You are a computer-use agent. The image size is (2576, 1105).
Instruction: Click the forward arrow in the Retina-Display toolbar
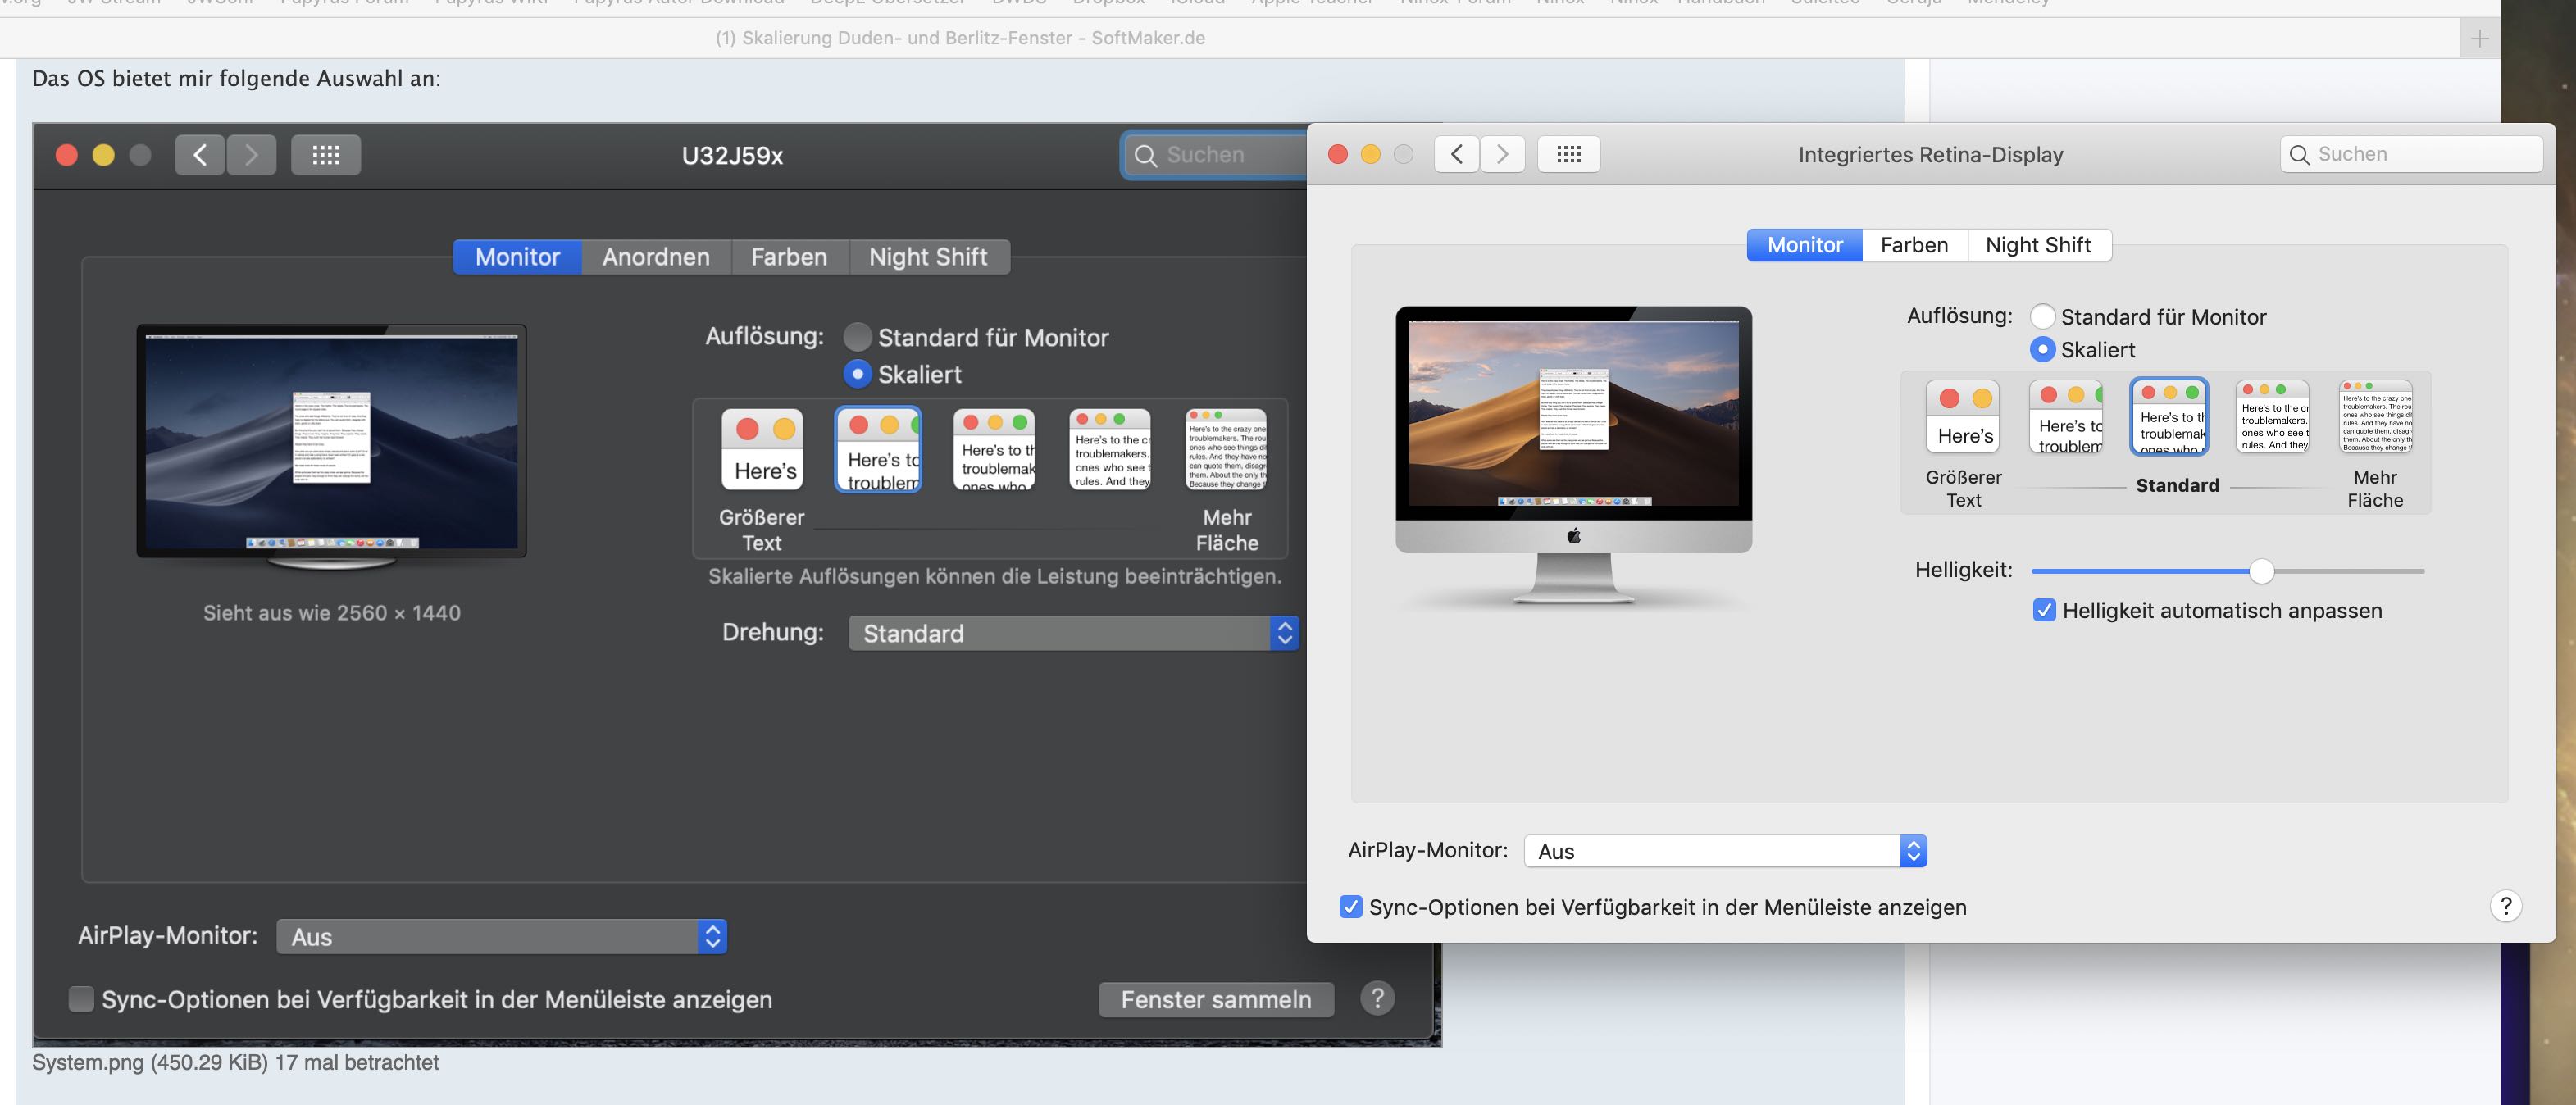[1502, 154]
